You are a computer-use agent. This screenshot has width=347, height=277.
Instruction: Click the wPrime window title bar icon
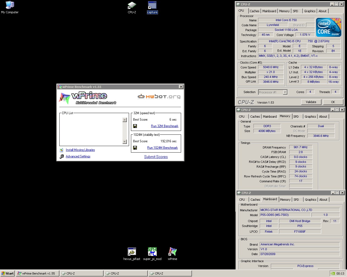pyautogui.click(x=60, y=87)
